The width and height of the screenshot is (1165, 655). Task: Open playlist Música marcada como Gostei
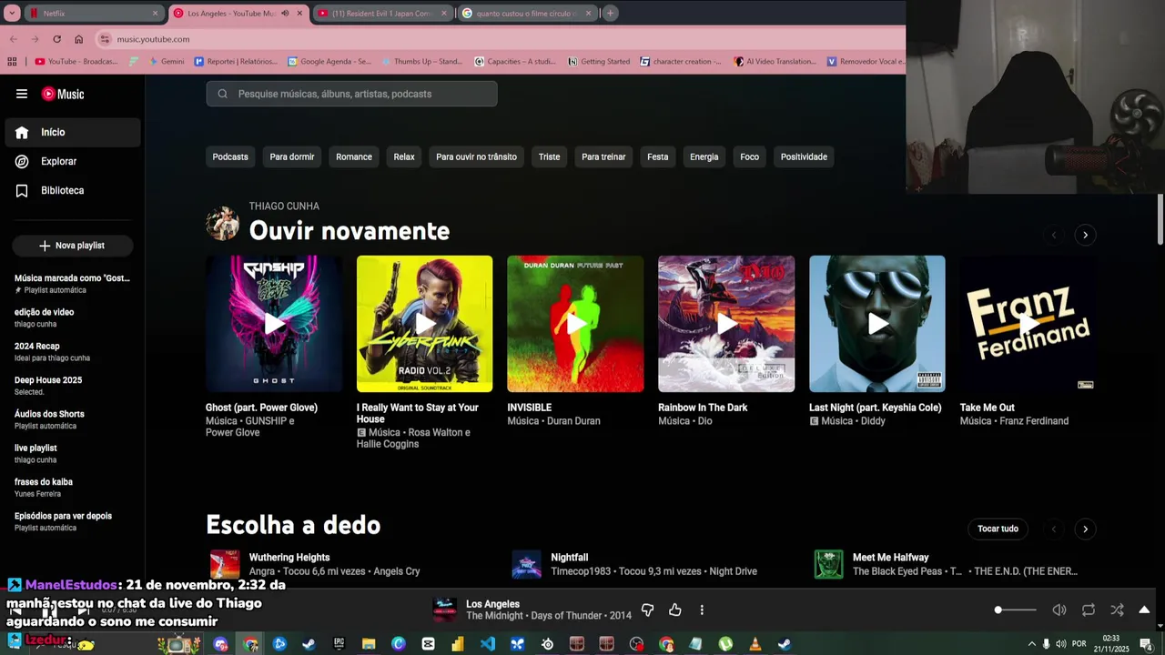[x=72, y=284]
